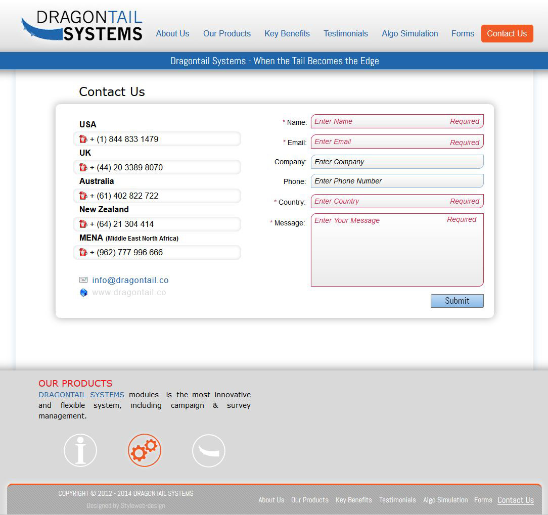Viewport: 548px width, 515px height.
Task: Focus the Enter Name field
Action: [x=397, y=121]
